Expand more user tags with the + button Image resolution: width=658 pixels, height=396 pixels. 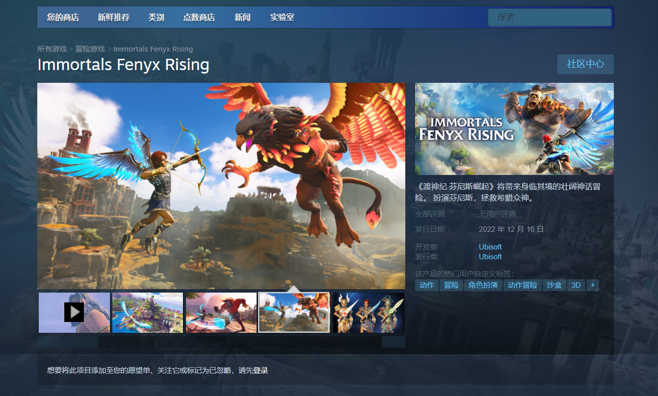click(593, 285)
